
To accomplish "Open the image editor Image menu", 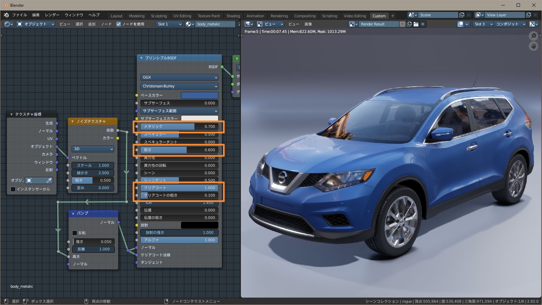I will click(308, 24).
